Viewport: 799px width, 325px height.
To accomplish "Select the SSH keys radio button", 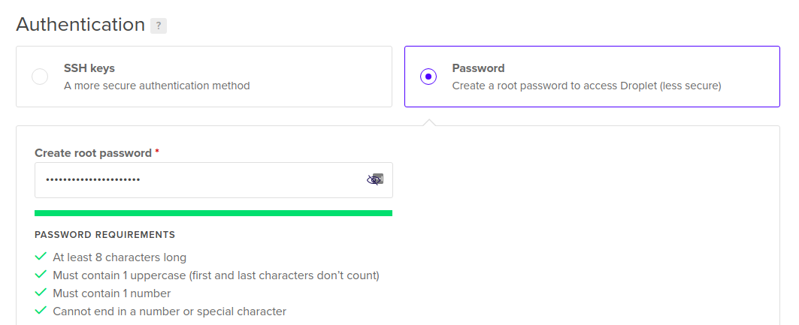I will tap(40, 77).
